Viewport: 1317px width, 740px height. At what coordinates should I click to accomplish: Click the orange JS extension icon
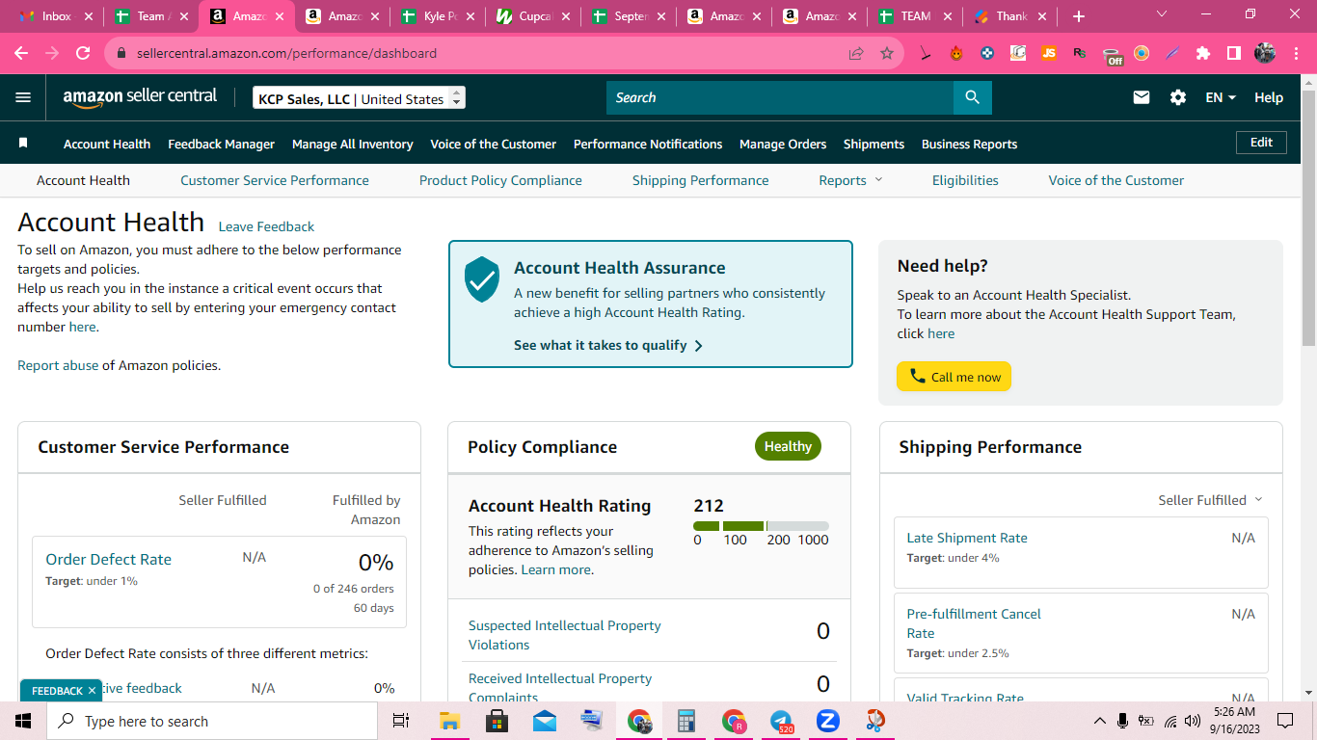(1049, 53)
